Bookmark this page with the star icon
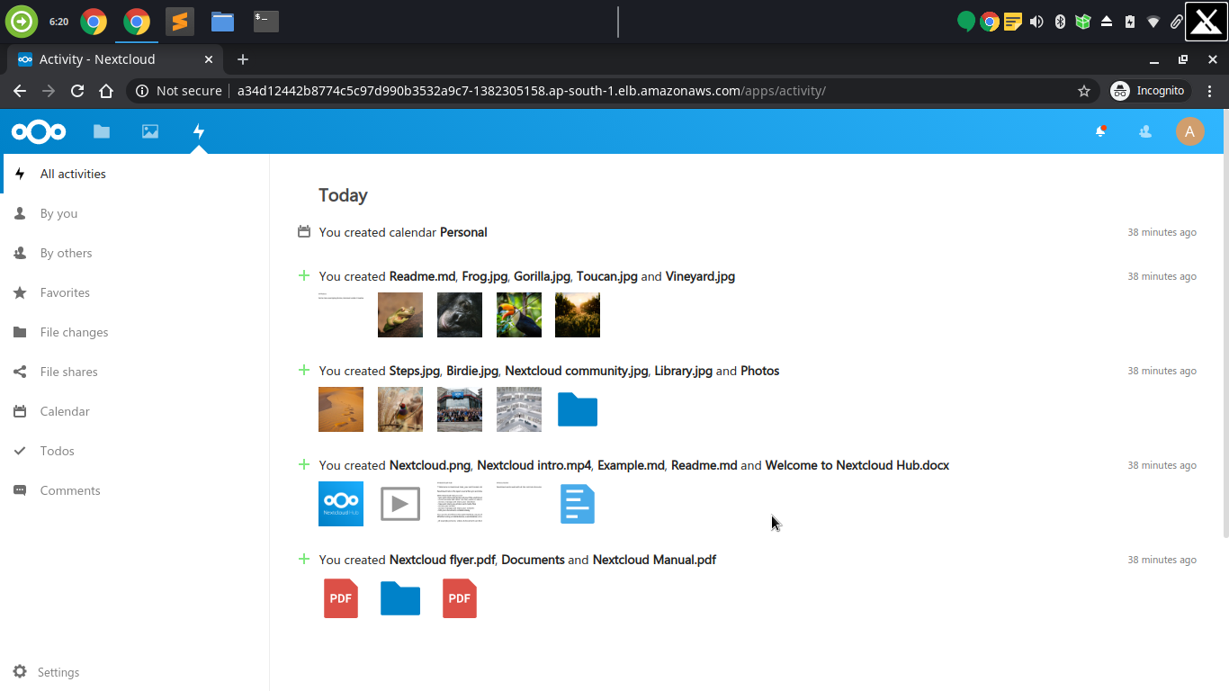Screen dimensions: 1229x691 1084,91
